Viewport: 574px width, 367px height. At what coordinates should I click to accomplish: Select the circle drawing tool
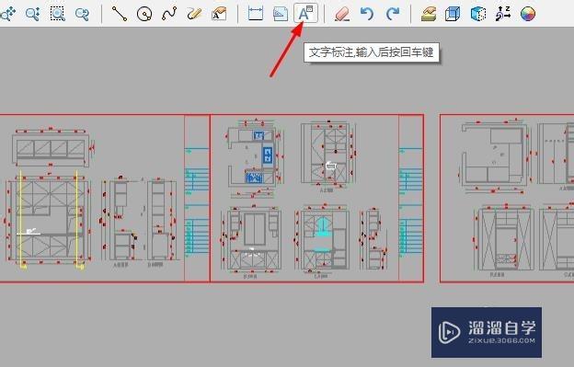pos(144,14)
